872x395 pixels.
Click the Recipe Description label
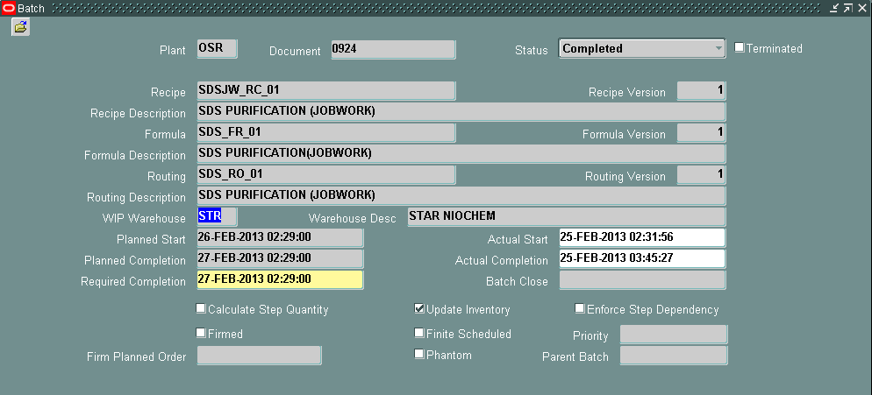point(138,113)
